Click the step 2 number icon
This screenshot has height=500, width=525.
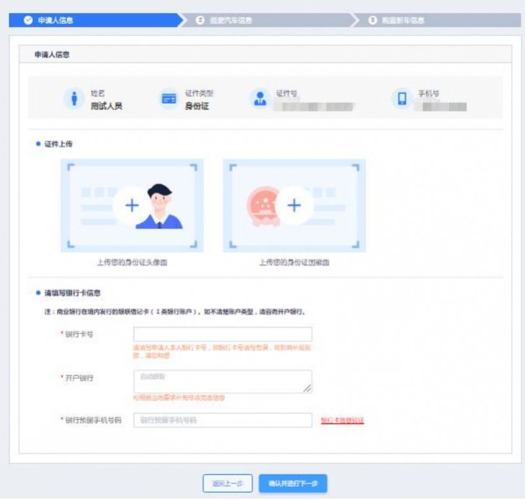(201, 20)
